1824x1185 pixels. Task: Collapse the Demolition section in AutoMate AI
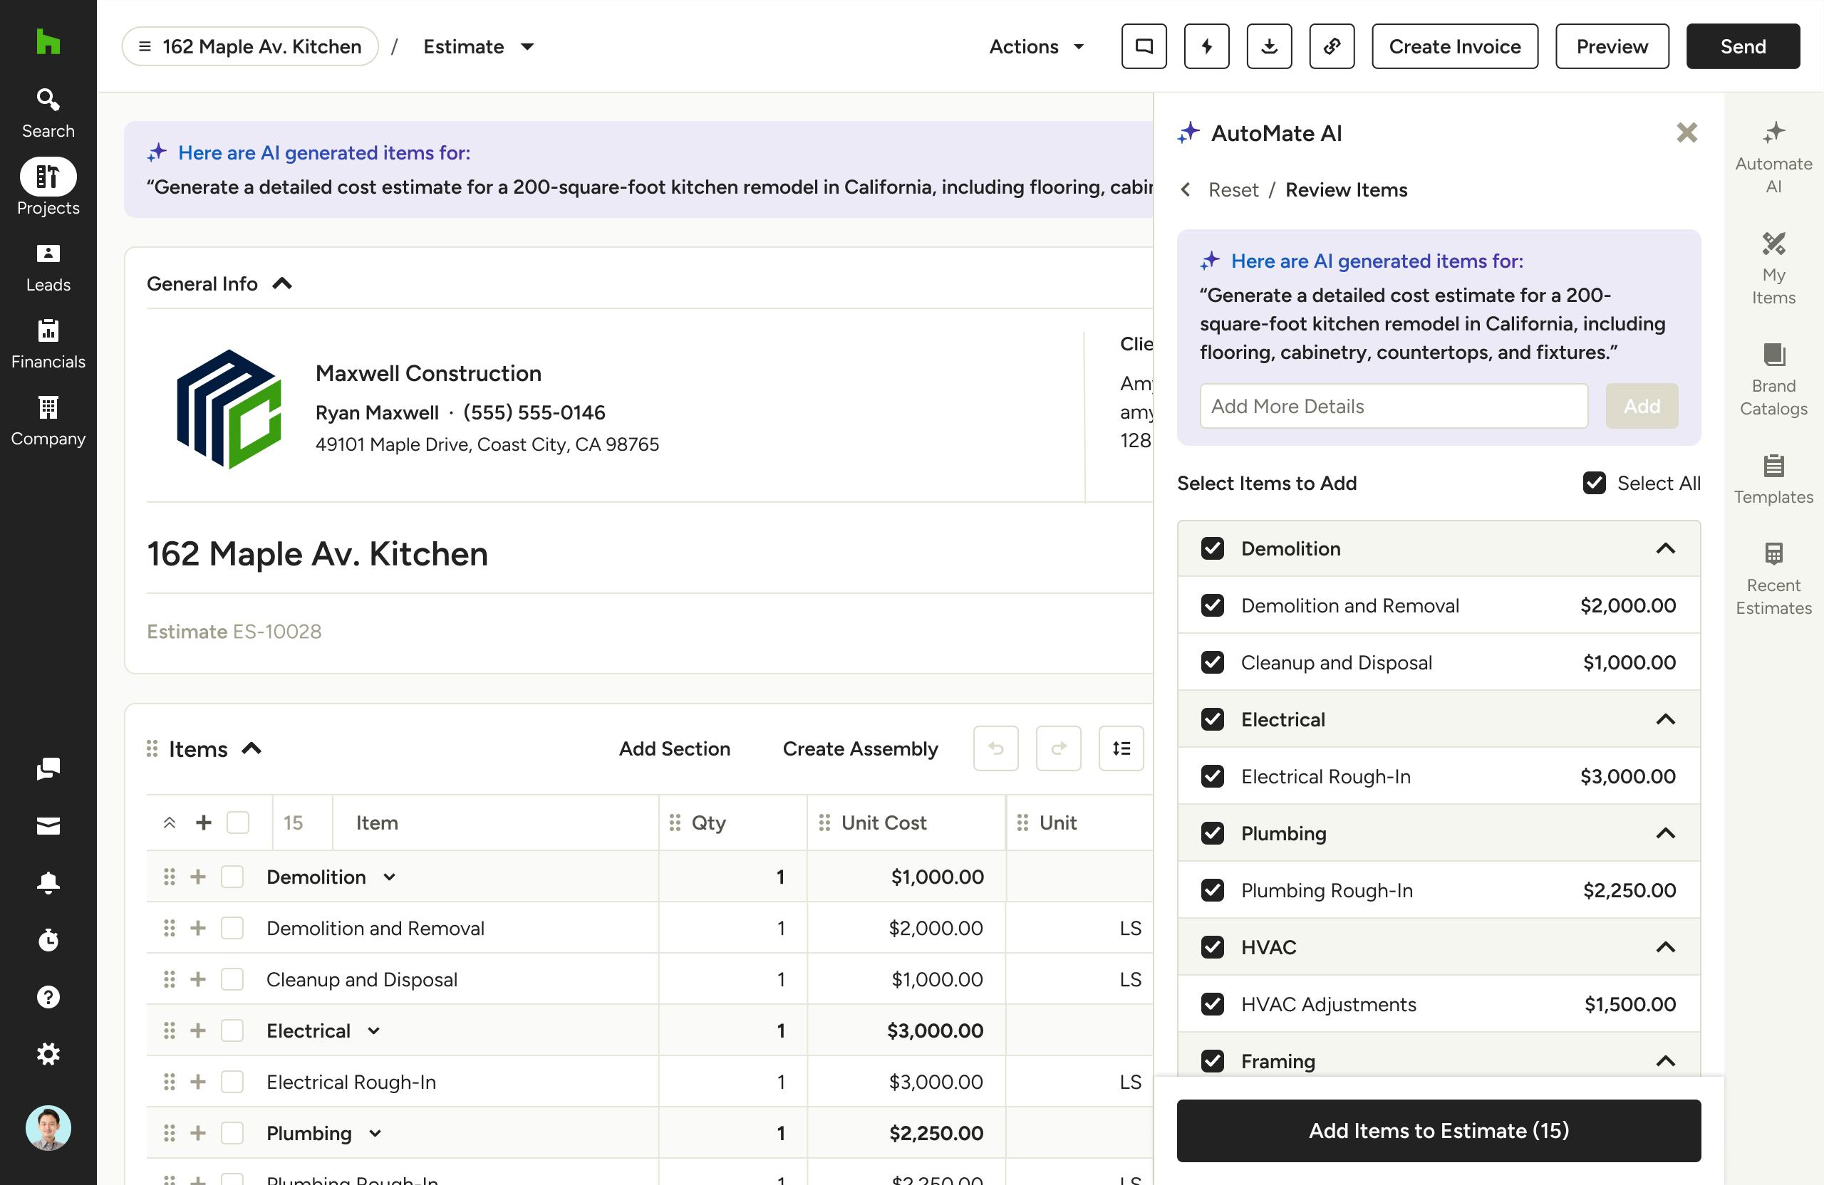1666,548
